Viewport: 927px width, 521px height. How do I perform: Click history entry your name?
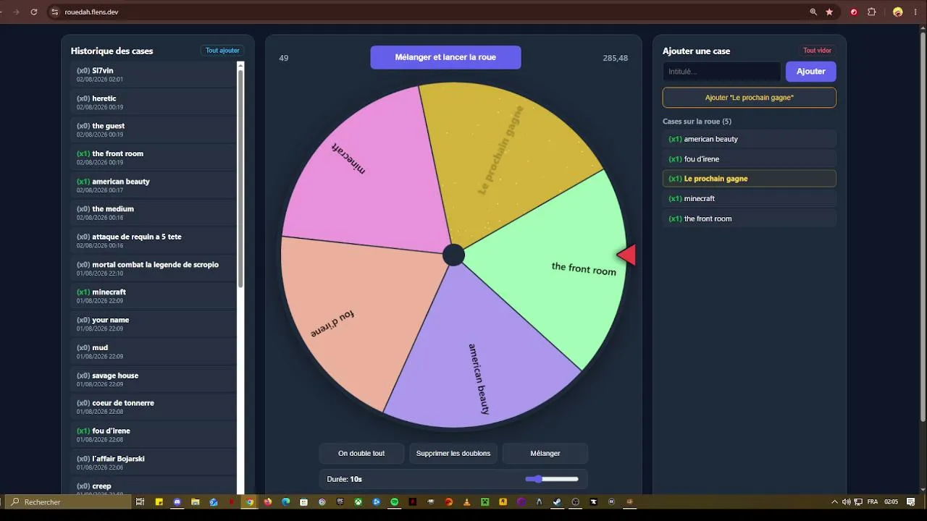click(x=154, y=323)
